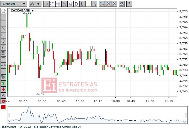The height and width of the screenshot is (129, 189).
Task: Toggle percent scale mode
Action: [64, 4]
